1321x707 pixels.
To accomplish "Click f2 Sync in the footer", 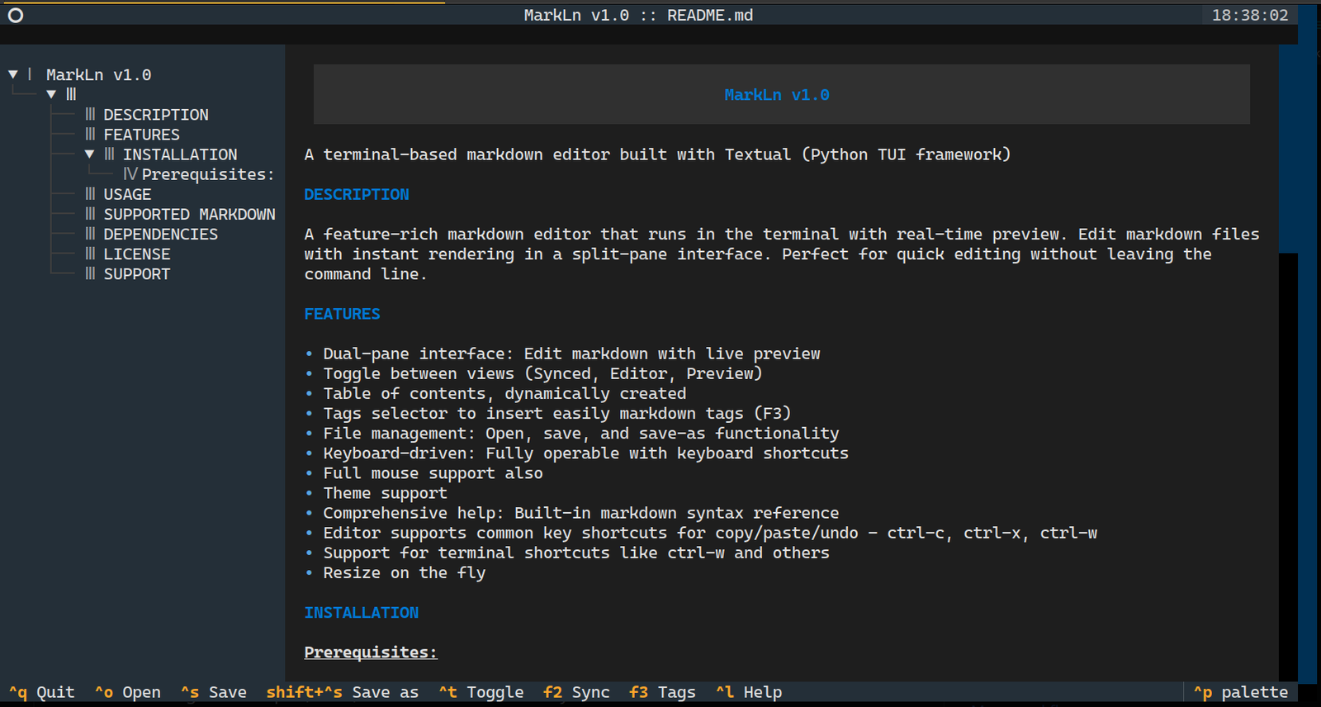I will 576,692.
